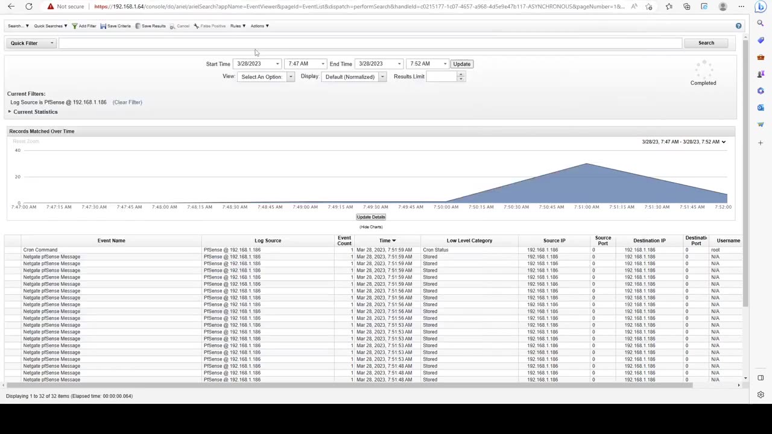Click inside the Quick Filter text field

coord(370,43)
